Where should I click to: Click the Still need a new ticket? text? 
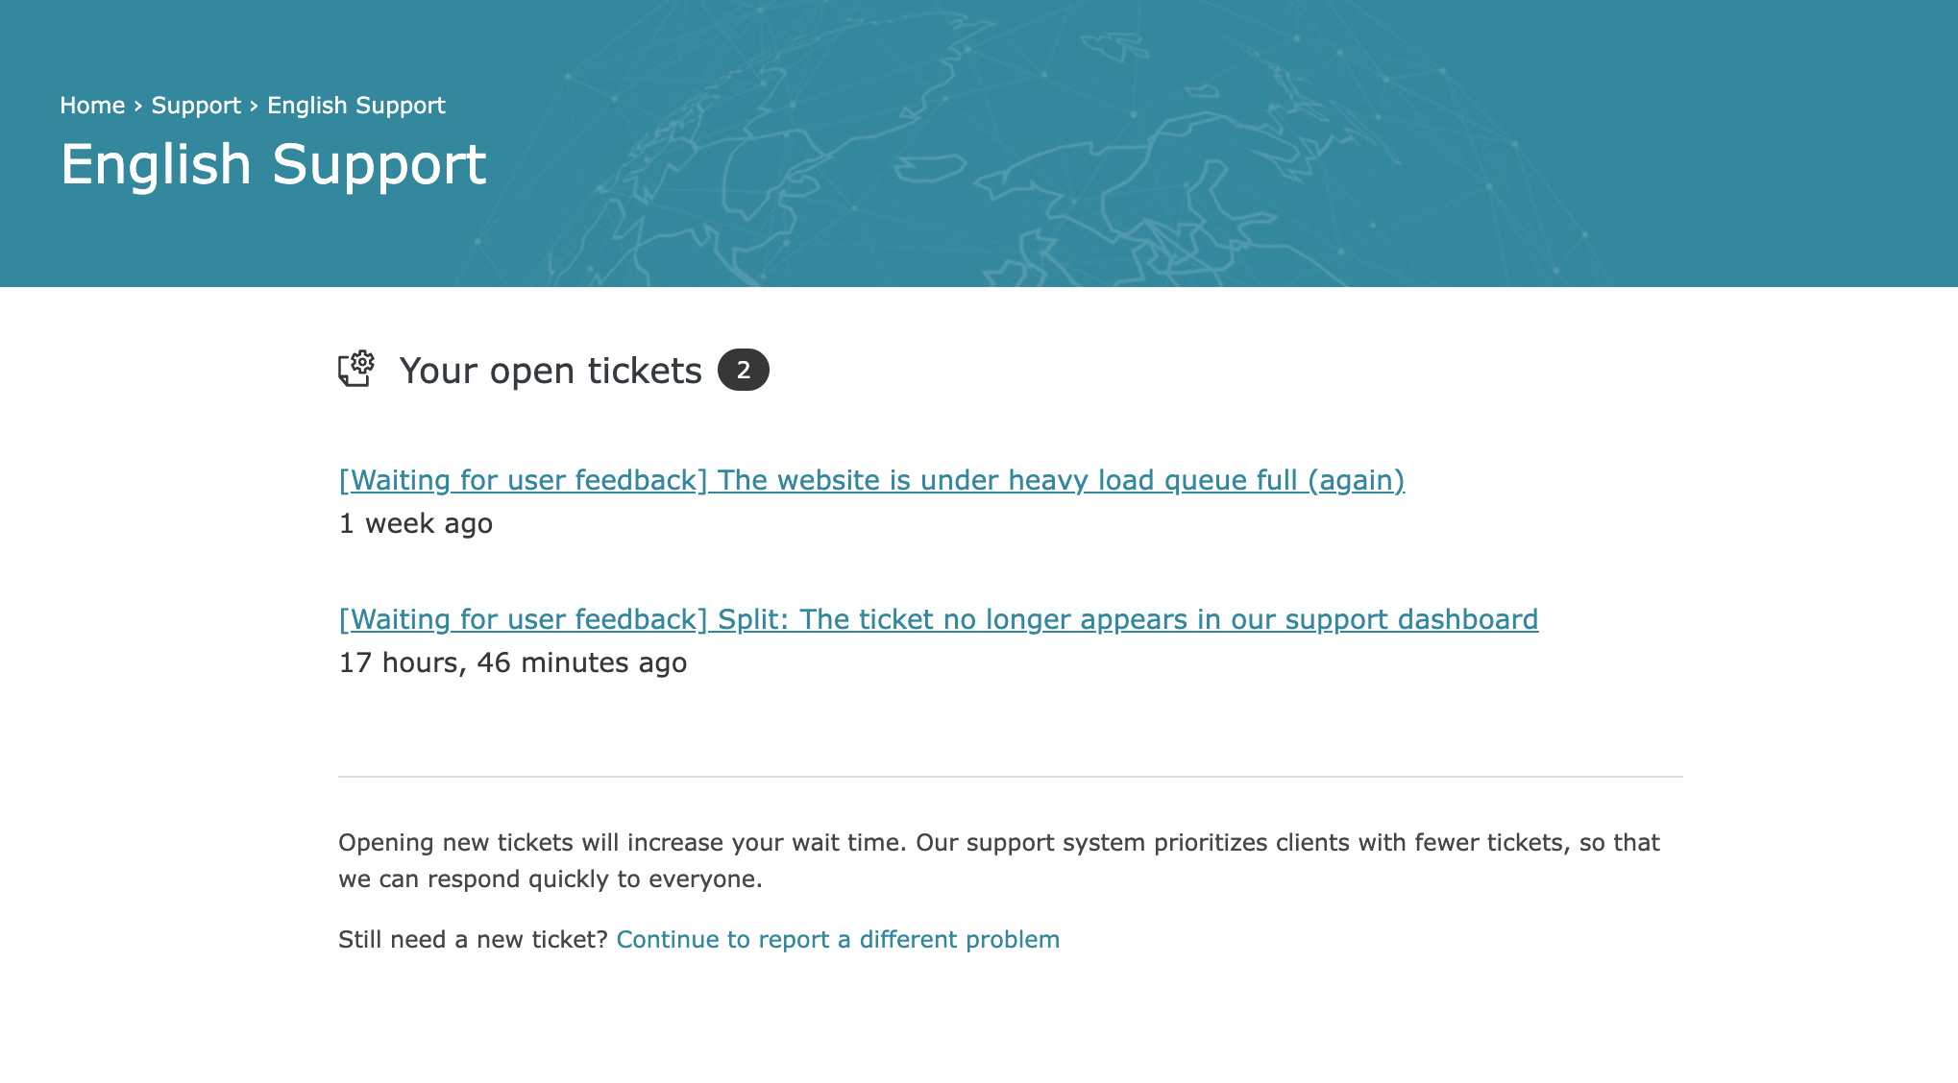pos(474,939)
